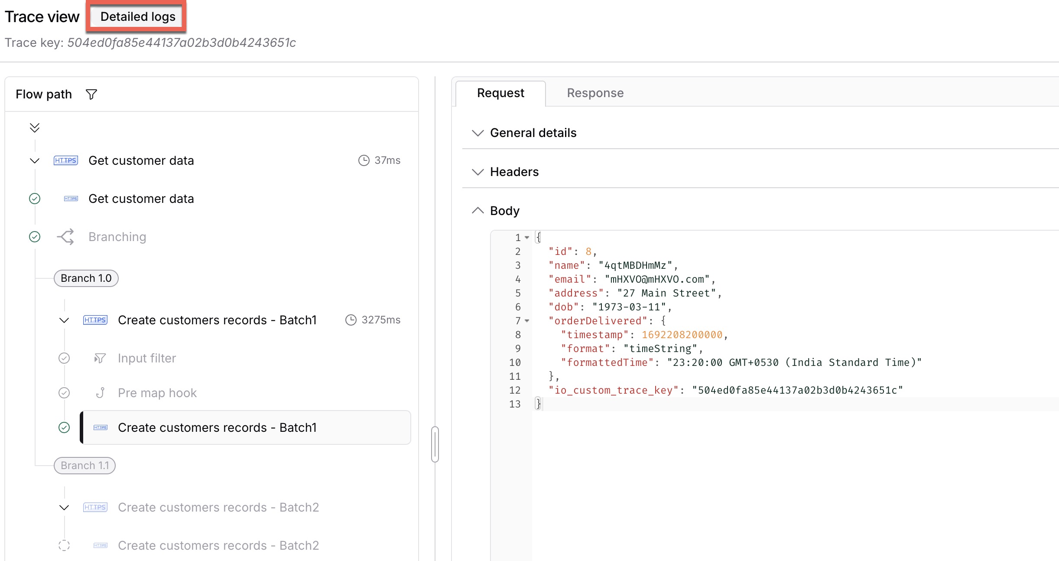Click green checkmark beside selected Batch1 step

(64, 427)
